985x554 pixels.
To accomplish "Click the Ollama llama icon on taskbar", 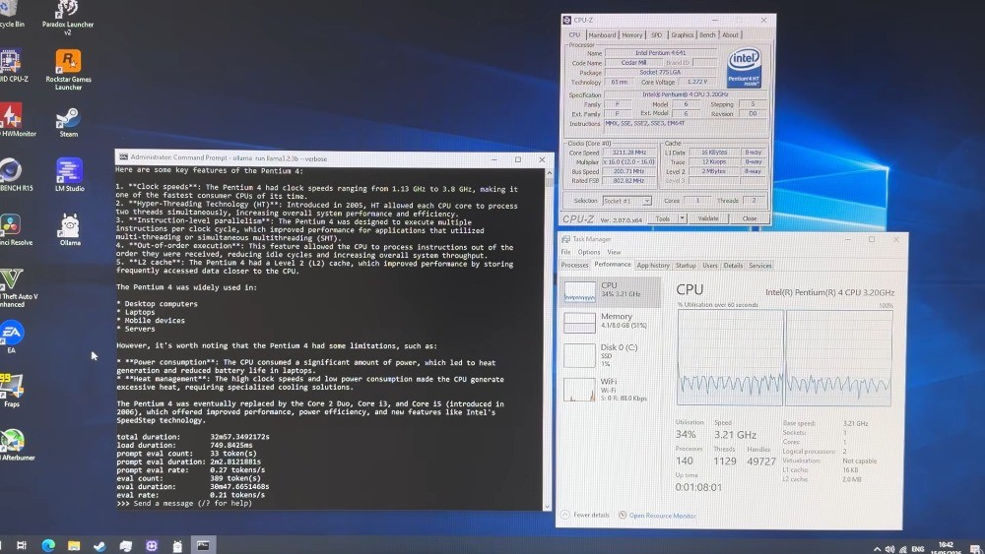I will (x=177, y=545).
